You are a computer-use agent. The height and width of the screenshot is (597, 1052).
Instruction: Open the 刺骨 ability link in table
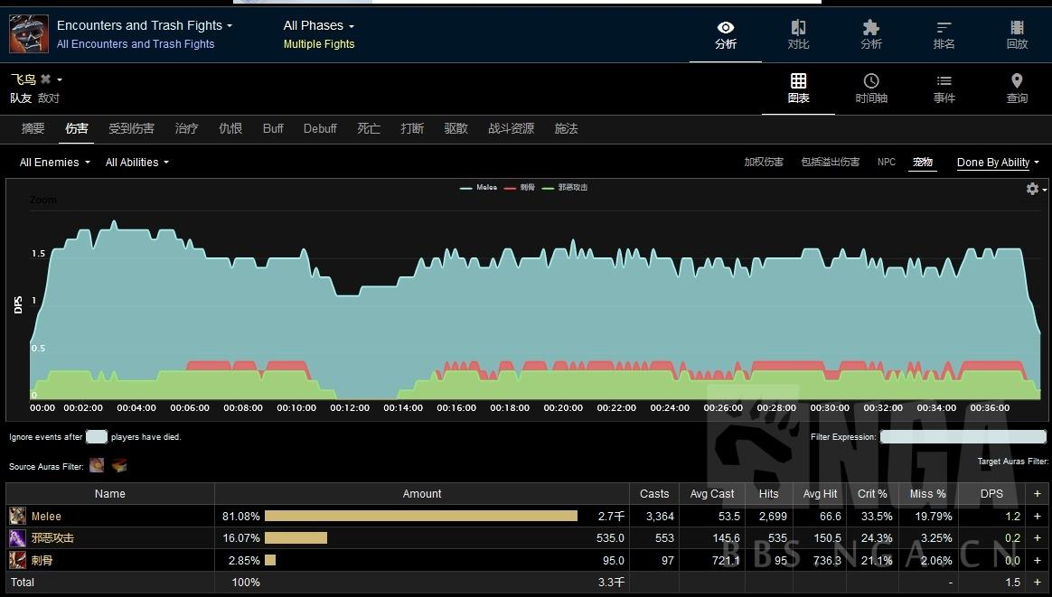click(42, 560)
